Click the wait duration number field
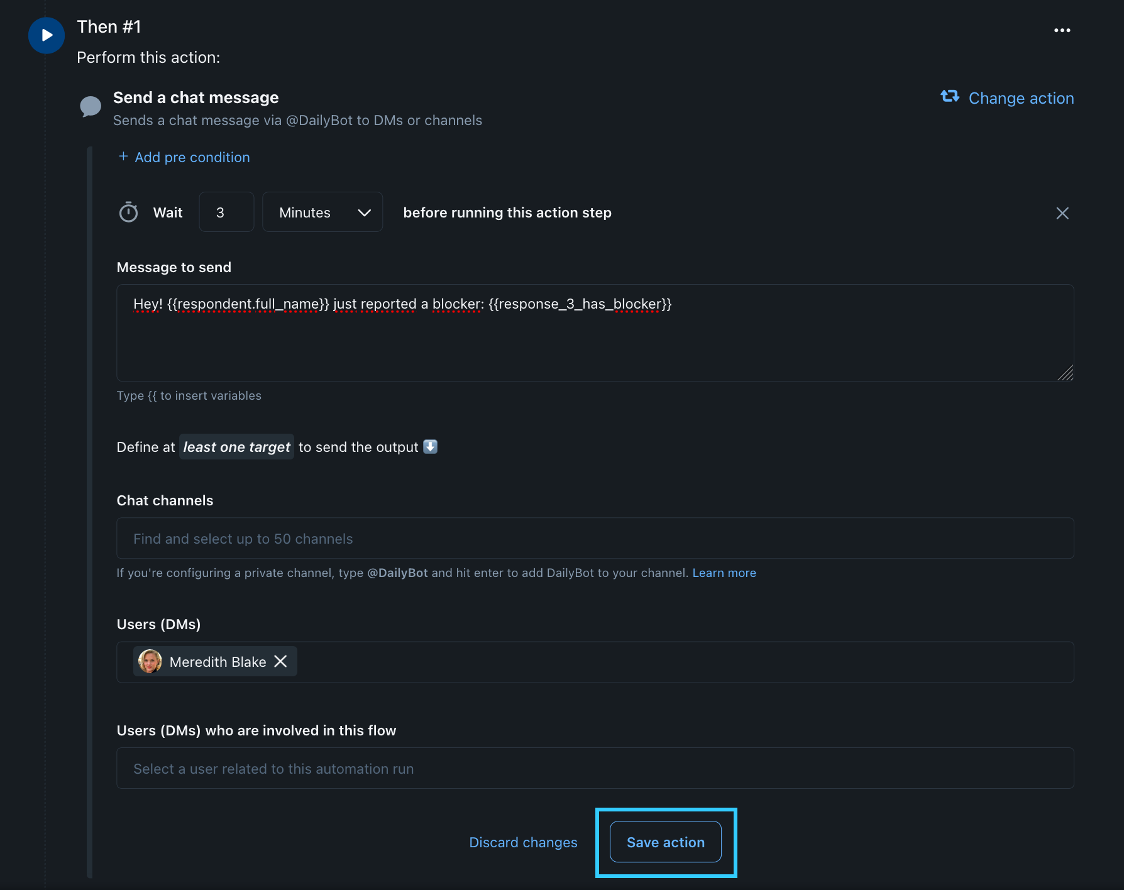Screen dimensions: 1124x890 226,212
